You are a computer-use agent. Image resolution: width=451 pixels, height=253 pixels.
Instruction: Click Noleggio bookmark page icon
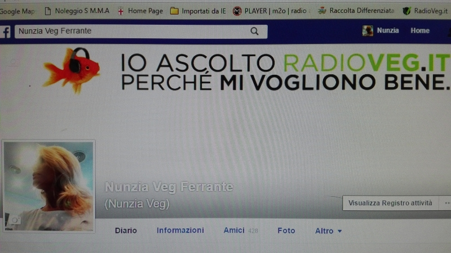click(x=48, y=11)
